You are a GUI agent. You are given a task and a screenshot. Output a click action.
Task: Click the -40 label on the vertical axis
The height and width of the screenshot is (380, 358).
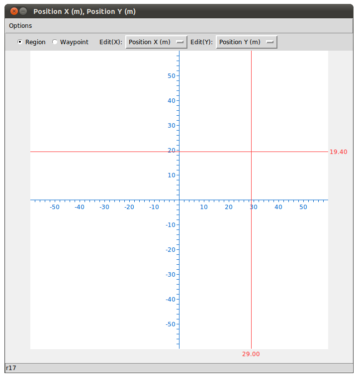pos(170,300)
